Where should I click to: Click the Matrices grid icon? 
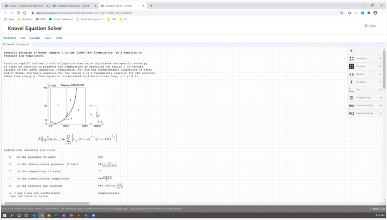(352, 66)
